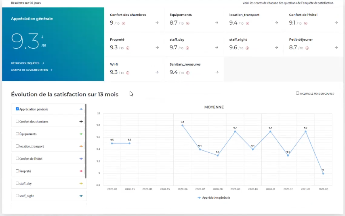The height and width of the screenshot is (216, 345).
Task: Click the arrow on Confort des chambres card
Action: click(157, 23)
